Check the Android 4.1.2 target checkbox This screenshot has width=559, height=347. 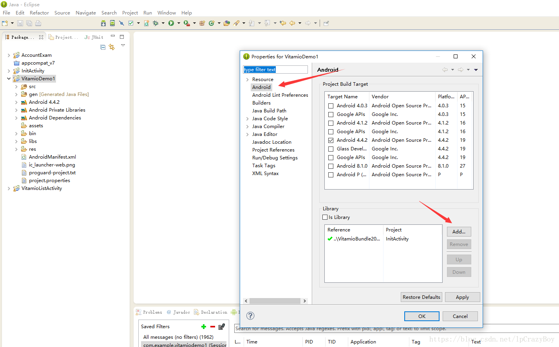pos(331,123)
